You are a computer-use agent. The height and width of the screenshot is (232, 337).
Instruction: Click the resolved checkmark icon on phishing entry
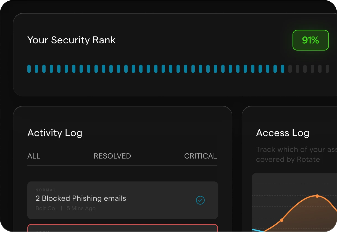[x=200, y=200]
